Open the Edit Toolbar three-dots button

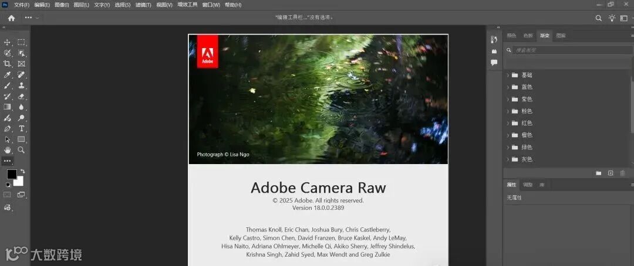[7, 161]
